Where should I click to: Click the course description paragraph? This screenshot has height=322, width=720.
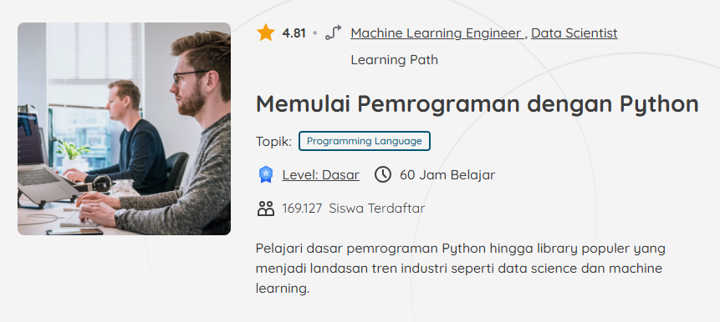[x=460, y=269]
